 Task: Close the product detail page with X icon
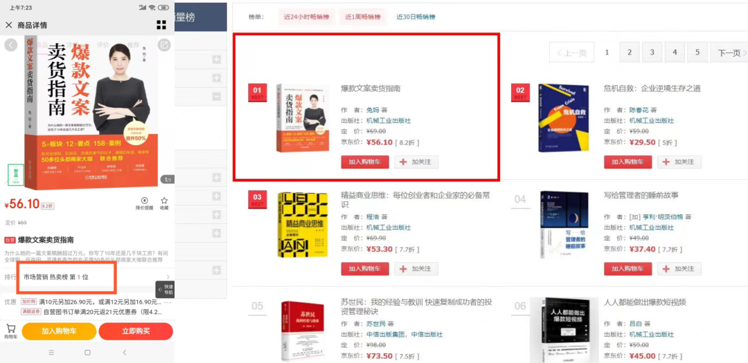tap(8, 25)
